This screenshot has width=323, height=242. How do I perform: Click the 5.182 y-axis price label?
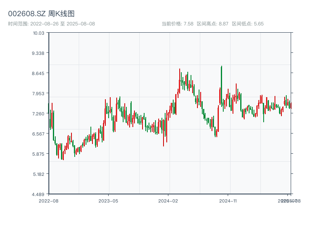point(38,174)
